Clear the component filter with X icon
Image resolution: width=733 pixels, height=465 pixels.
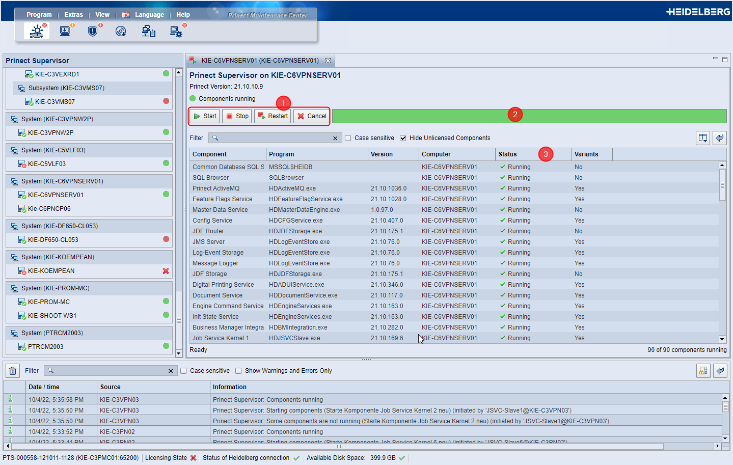(335, 138)
